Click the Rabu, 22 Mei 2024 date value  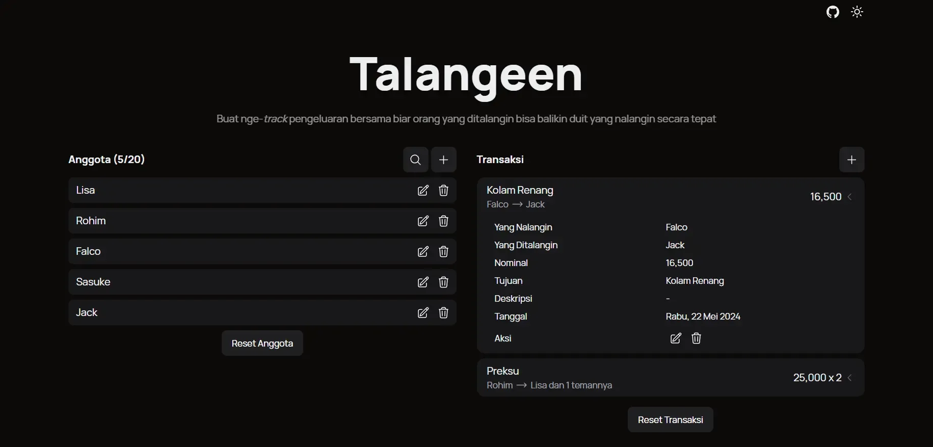[x=703, y=317]
